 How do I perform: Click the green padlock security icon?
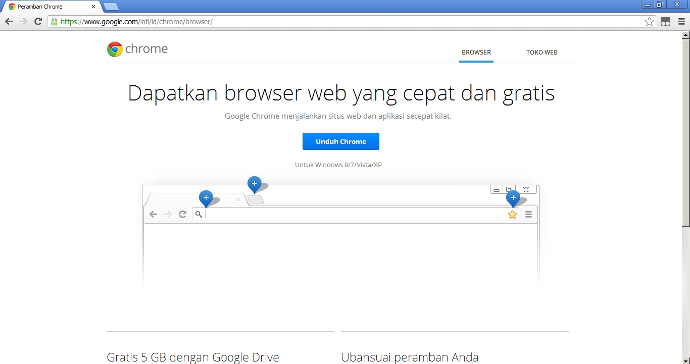pos(54,22)
